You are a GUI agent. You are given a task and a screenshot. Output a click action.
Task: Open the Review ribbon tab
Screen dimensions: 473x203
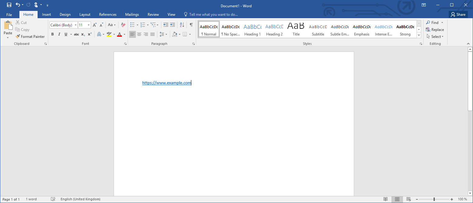153,14
